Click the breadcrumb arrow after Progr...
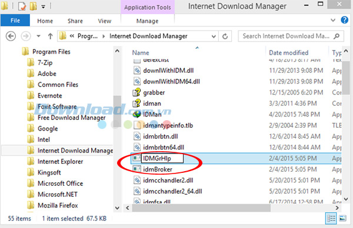Image resolution: width=353 pixels, height=228 pixels. click(104, 36)
